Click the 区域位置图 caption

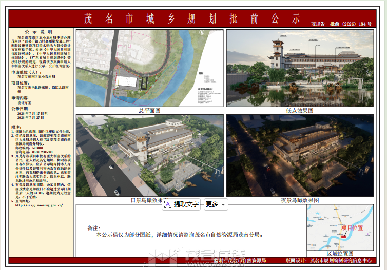[x=340, y=254]
